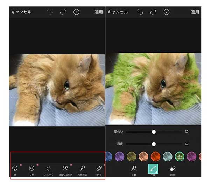The image size is (210, 182).
Task: Click undo arrow in the hair-color screen
Action: [140, 12]
